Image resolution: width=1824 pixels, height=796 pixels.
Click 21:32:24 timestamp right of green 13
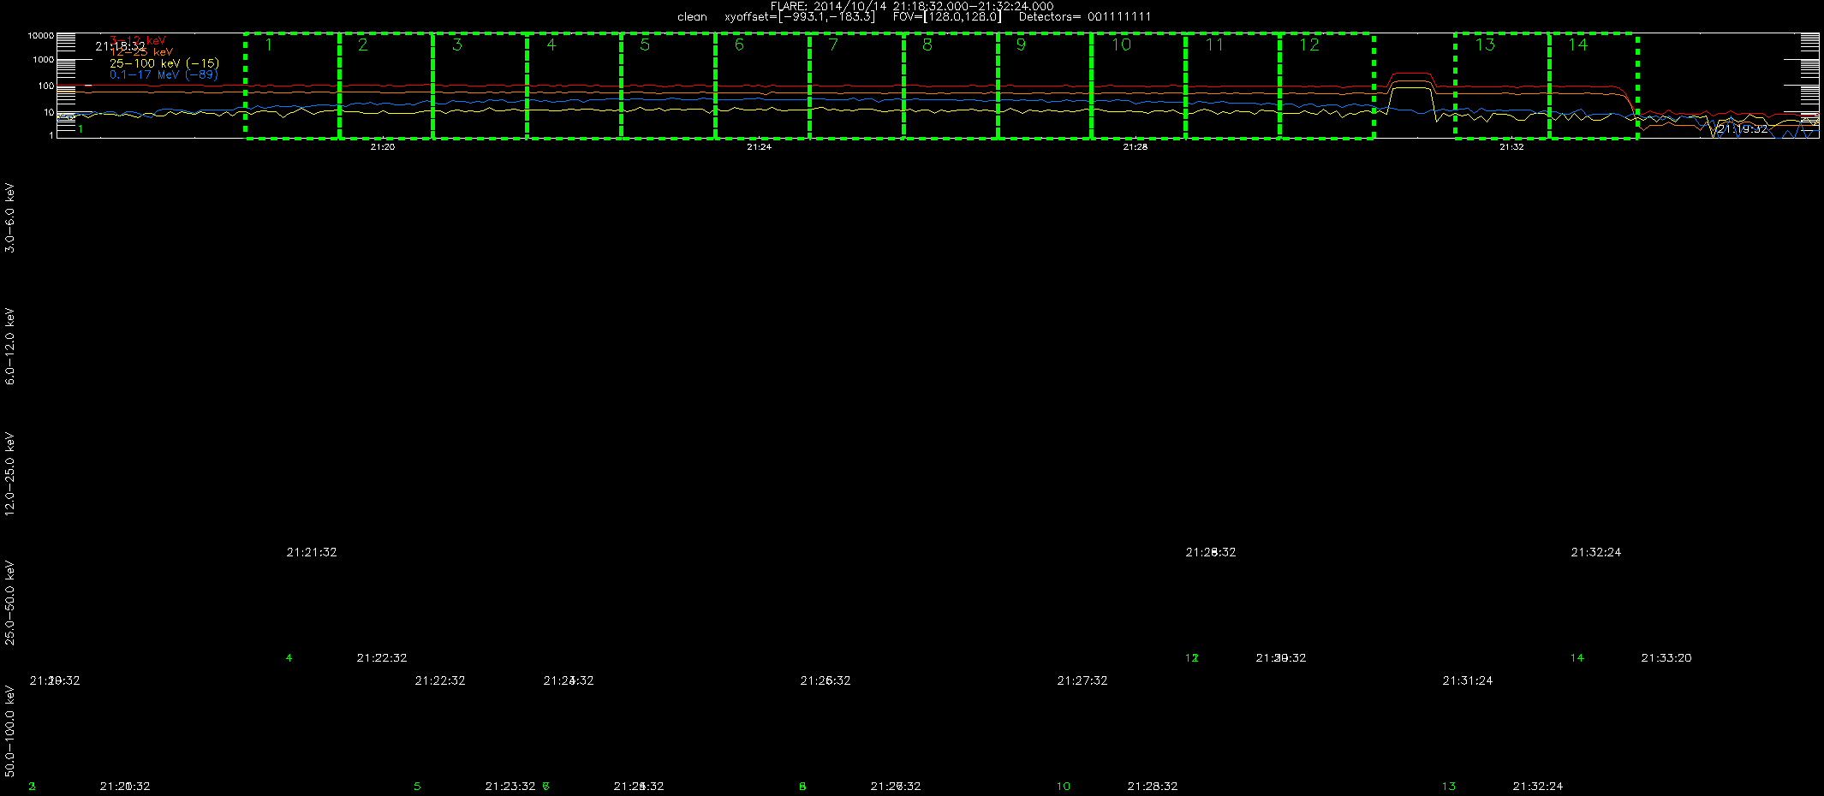[x=1538, y=786]
